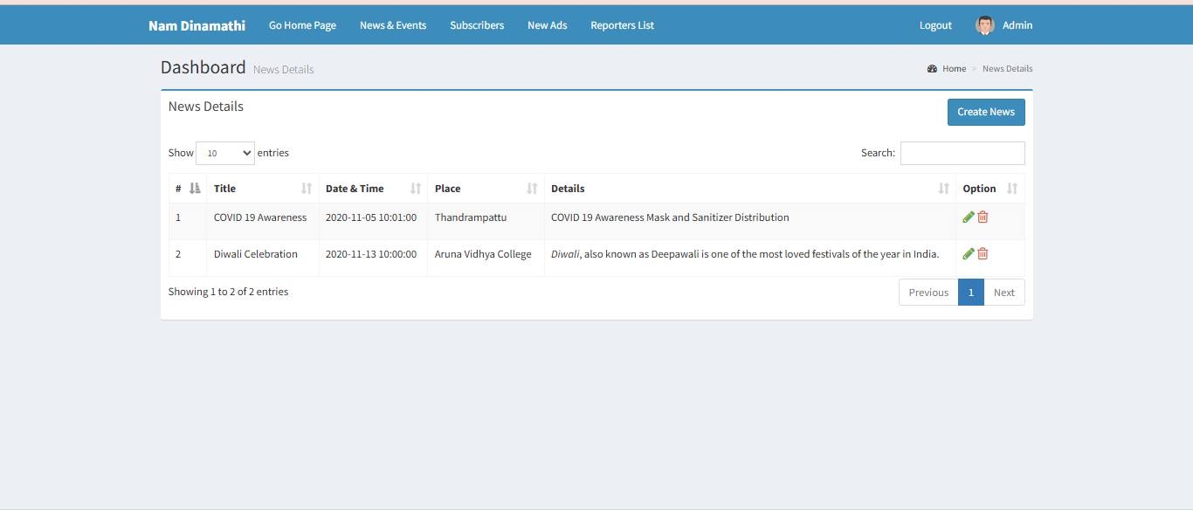Viewport: 1193px width, 517px height.
Task: Edit the Diwali Celebration news entry
Action: 968,254
